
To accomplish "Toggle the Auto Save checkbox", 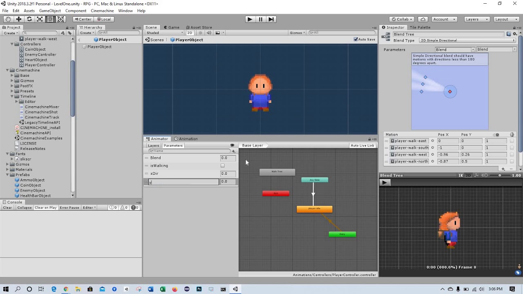I will [355, 39].
